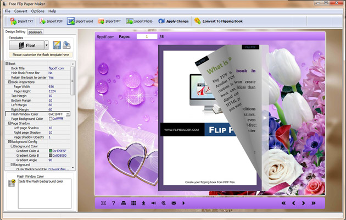Toggle fullscreen in the flipbook toolbar

click(x=103, y=203)
